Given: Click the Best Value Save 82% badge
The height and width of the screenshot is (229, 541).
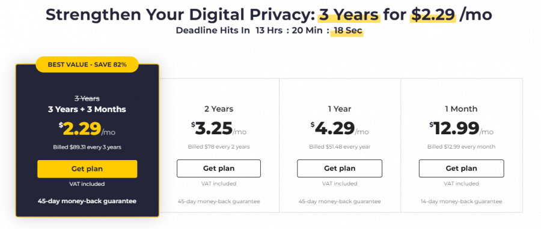Looking at the screenshot, I should tap(87, 65).
